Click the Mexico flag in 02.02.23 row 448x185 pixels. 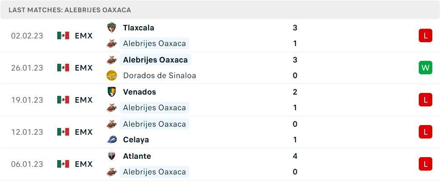tap(63, 35)
